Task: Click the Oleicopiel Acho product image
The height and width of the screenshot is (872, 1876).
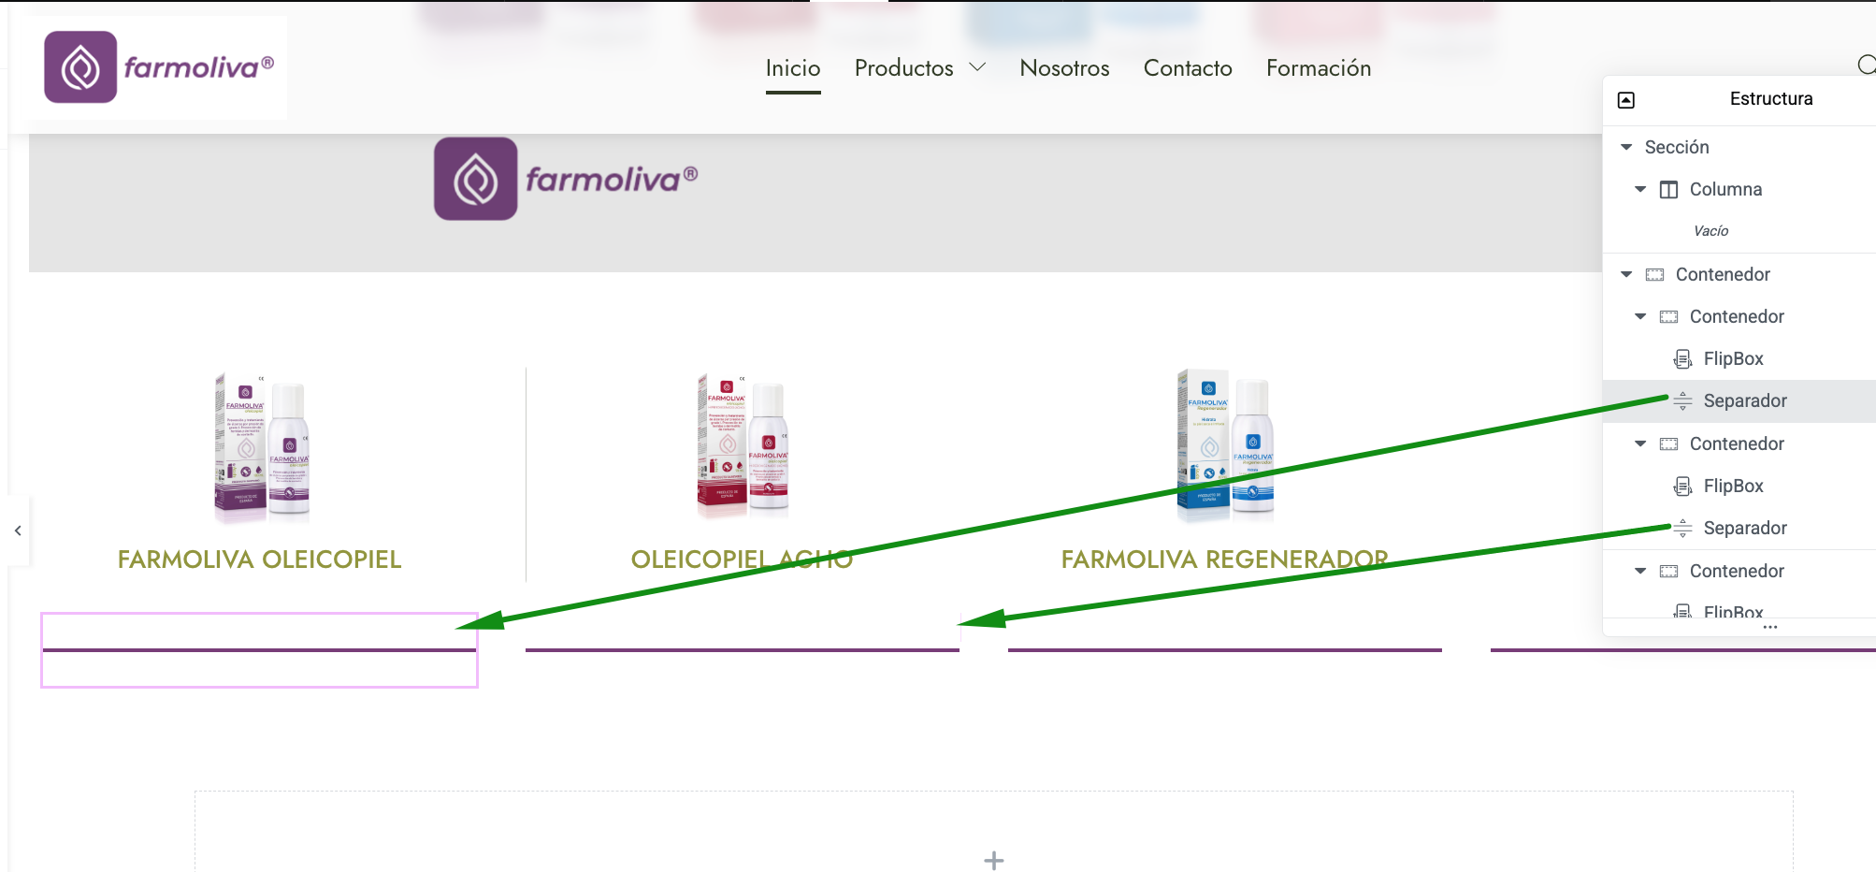Action: click(743, 446)
